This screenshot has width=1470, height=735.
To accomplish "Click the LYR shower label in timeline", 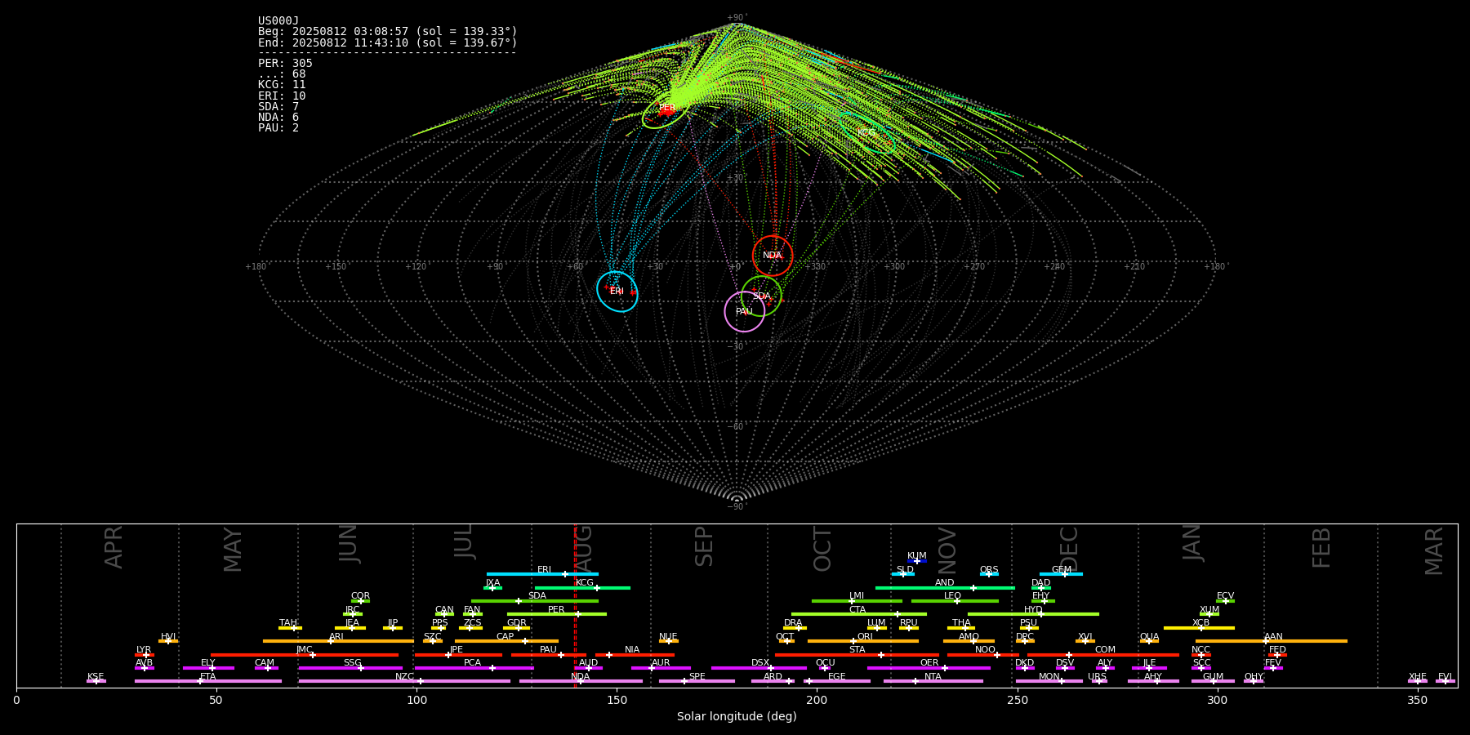I will click(144, 650).
